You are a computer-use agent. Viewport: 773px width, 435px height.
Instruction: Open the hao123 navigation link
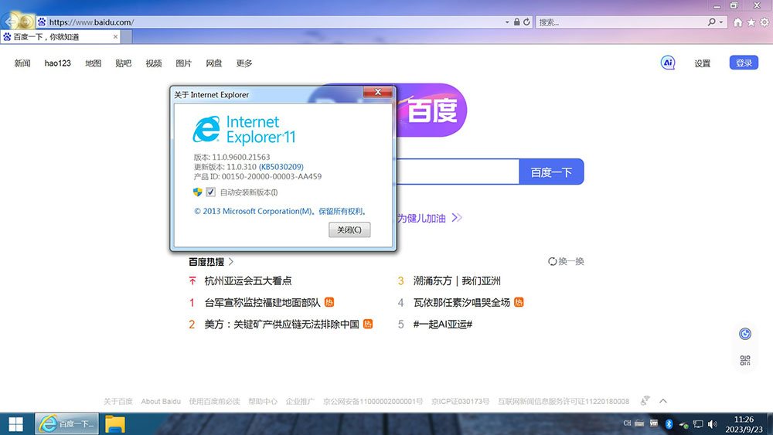(58, 63)
